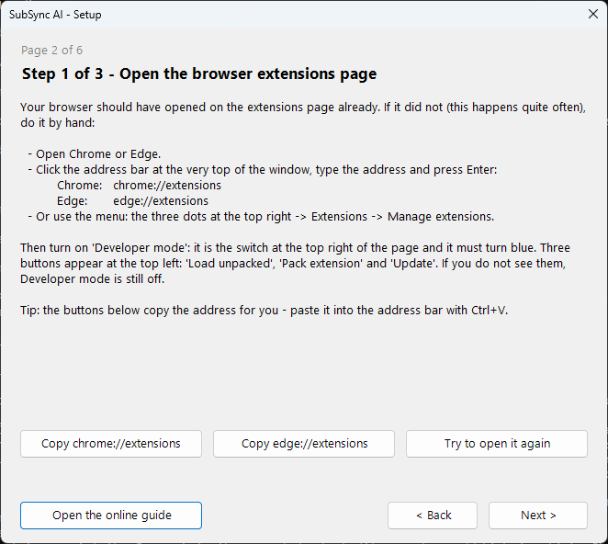Click 'Try to open it again'
Screen dimensions: 608x544
497,444
